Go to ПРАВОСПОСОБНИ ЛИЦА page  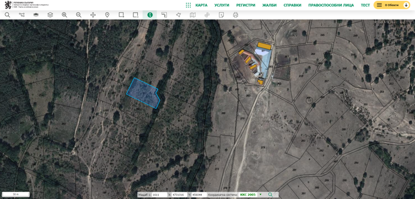(x=331, y=5)
